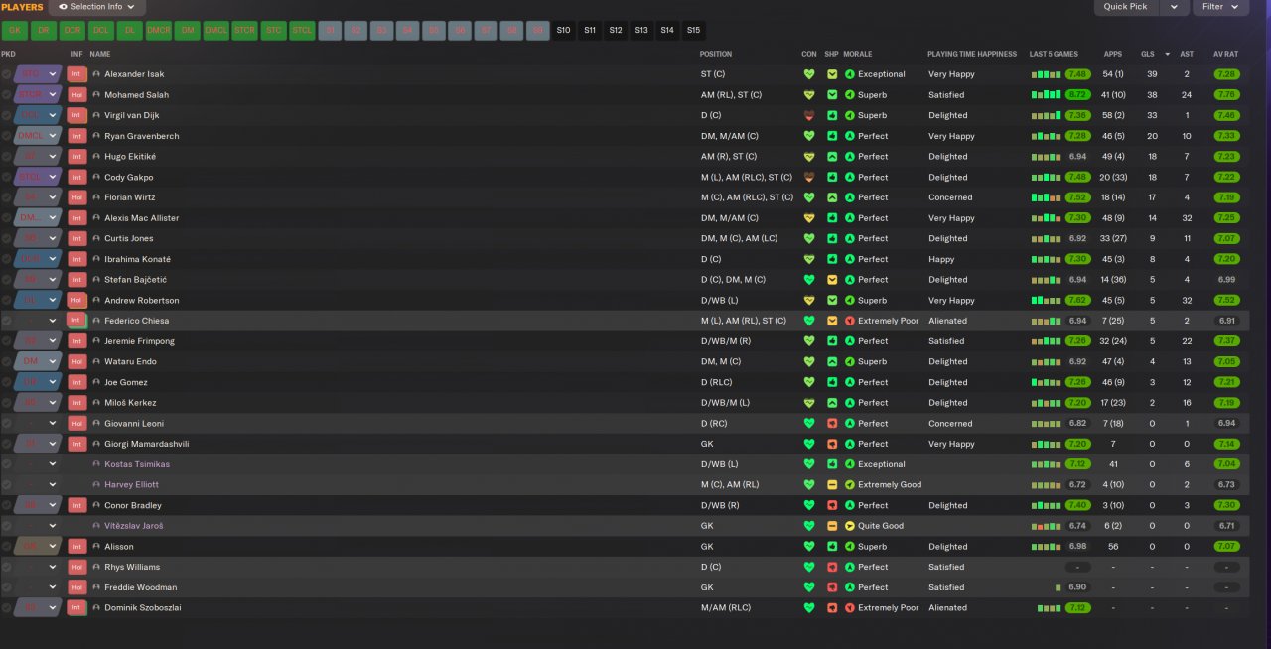The width and height of the screenshot is (1271, 649).
Task: Click Florian Wirtz's last 5 games form bars
Action: point(1046,197)
